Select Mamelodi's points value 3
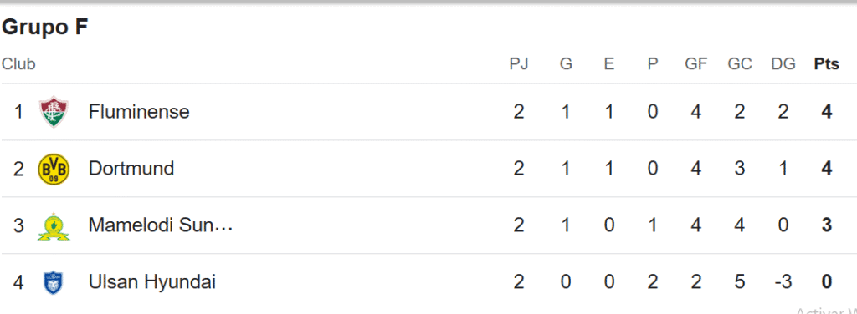857x314 pixels. point(826,225)
